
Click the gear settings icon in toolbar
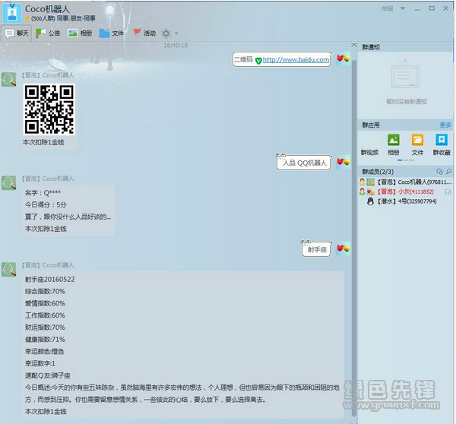click(x=166, y=33)
